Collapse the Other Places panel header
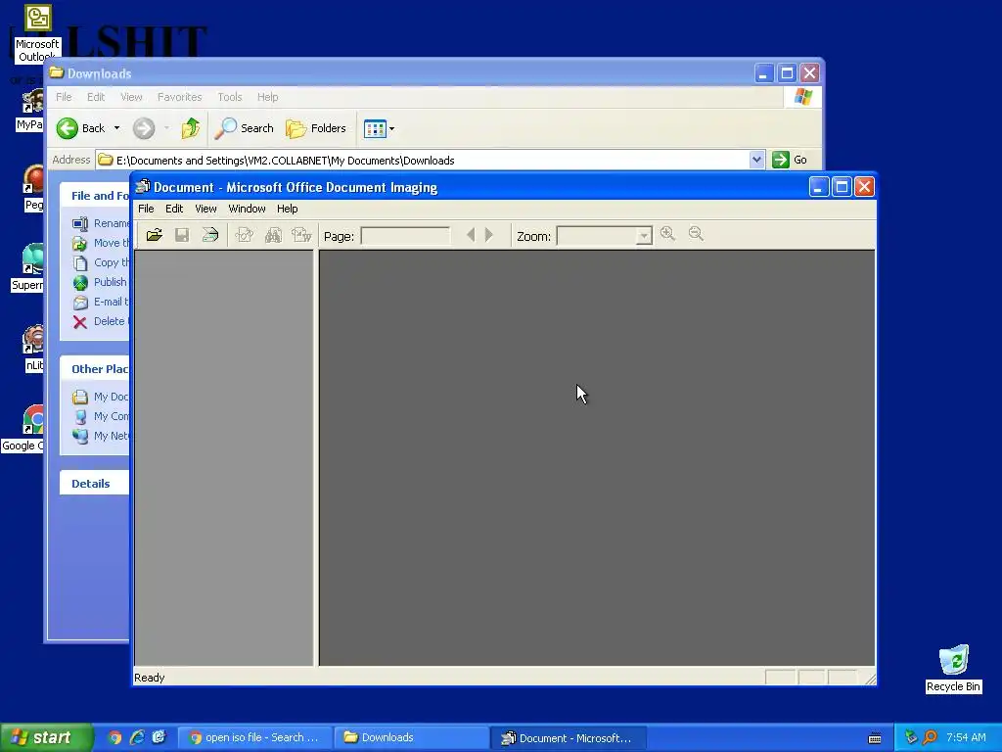The width and height of the screenshot is (1002, 752). [95, 369]
